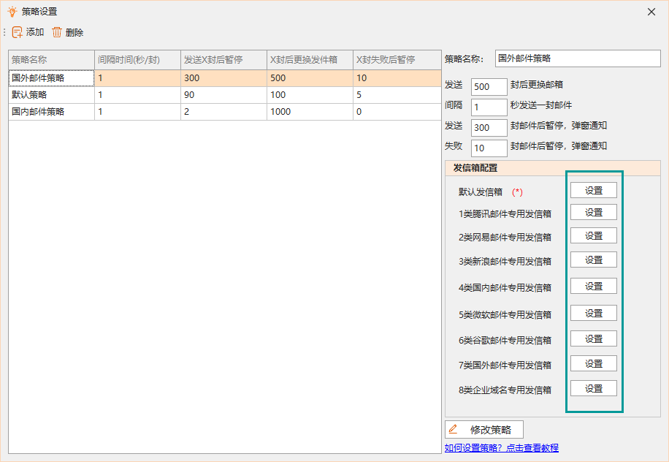Select the 国外邮件策略 row name

click(51, 78)
